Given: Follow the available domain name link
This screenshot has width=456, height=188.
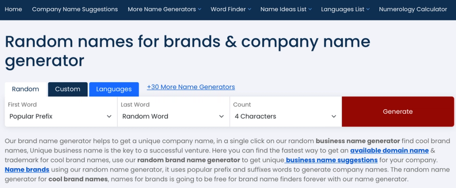Looking at the screenshot, I should click(x=389, y=150).
